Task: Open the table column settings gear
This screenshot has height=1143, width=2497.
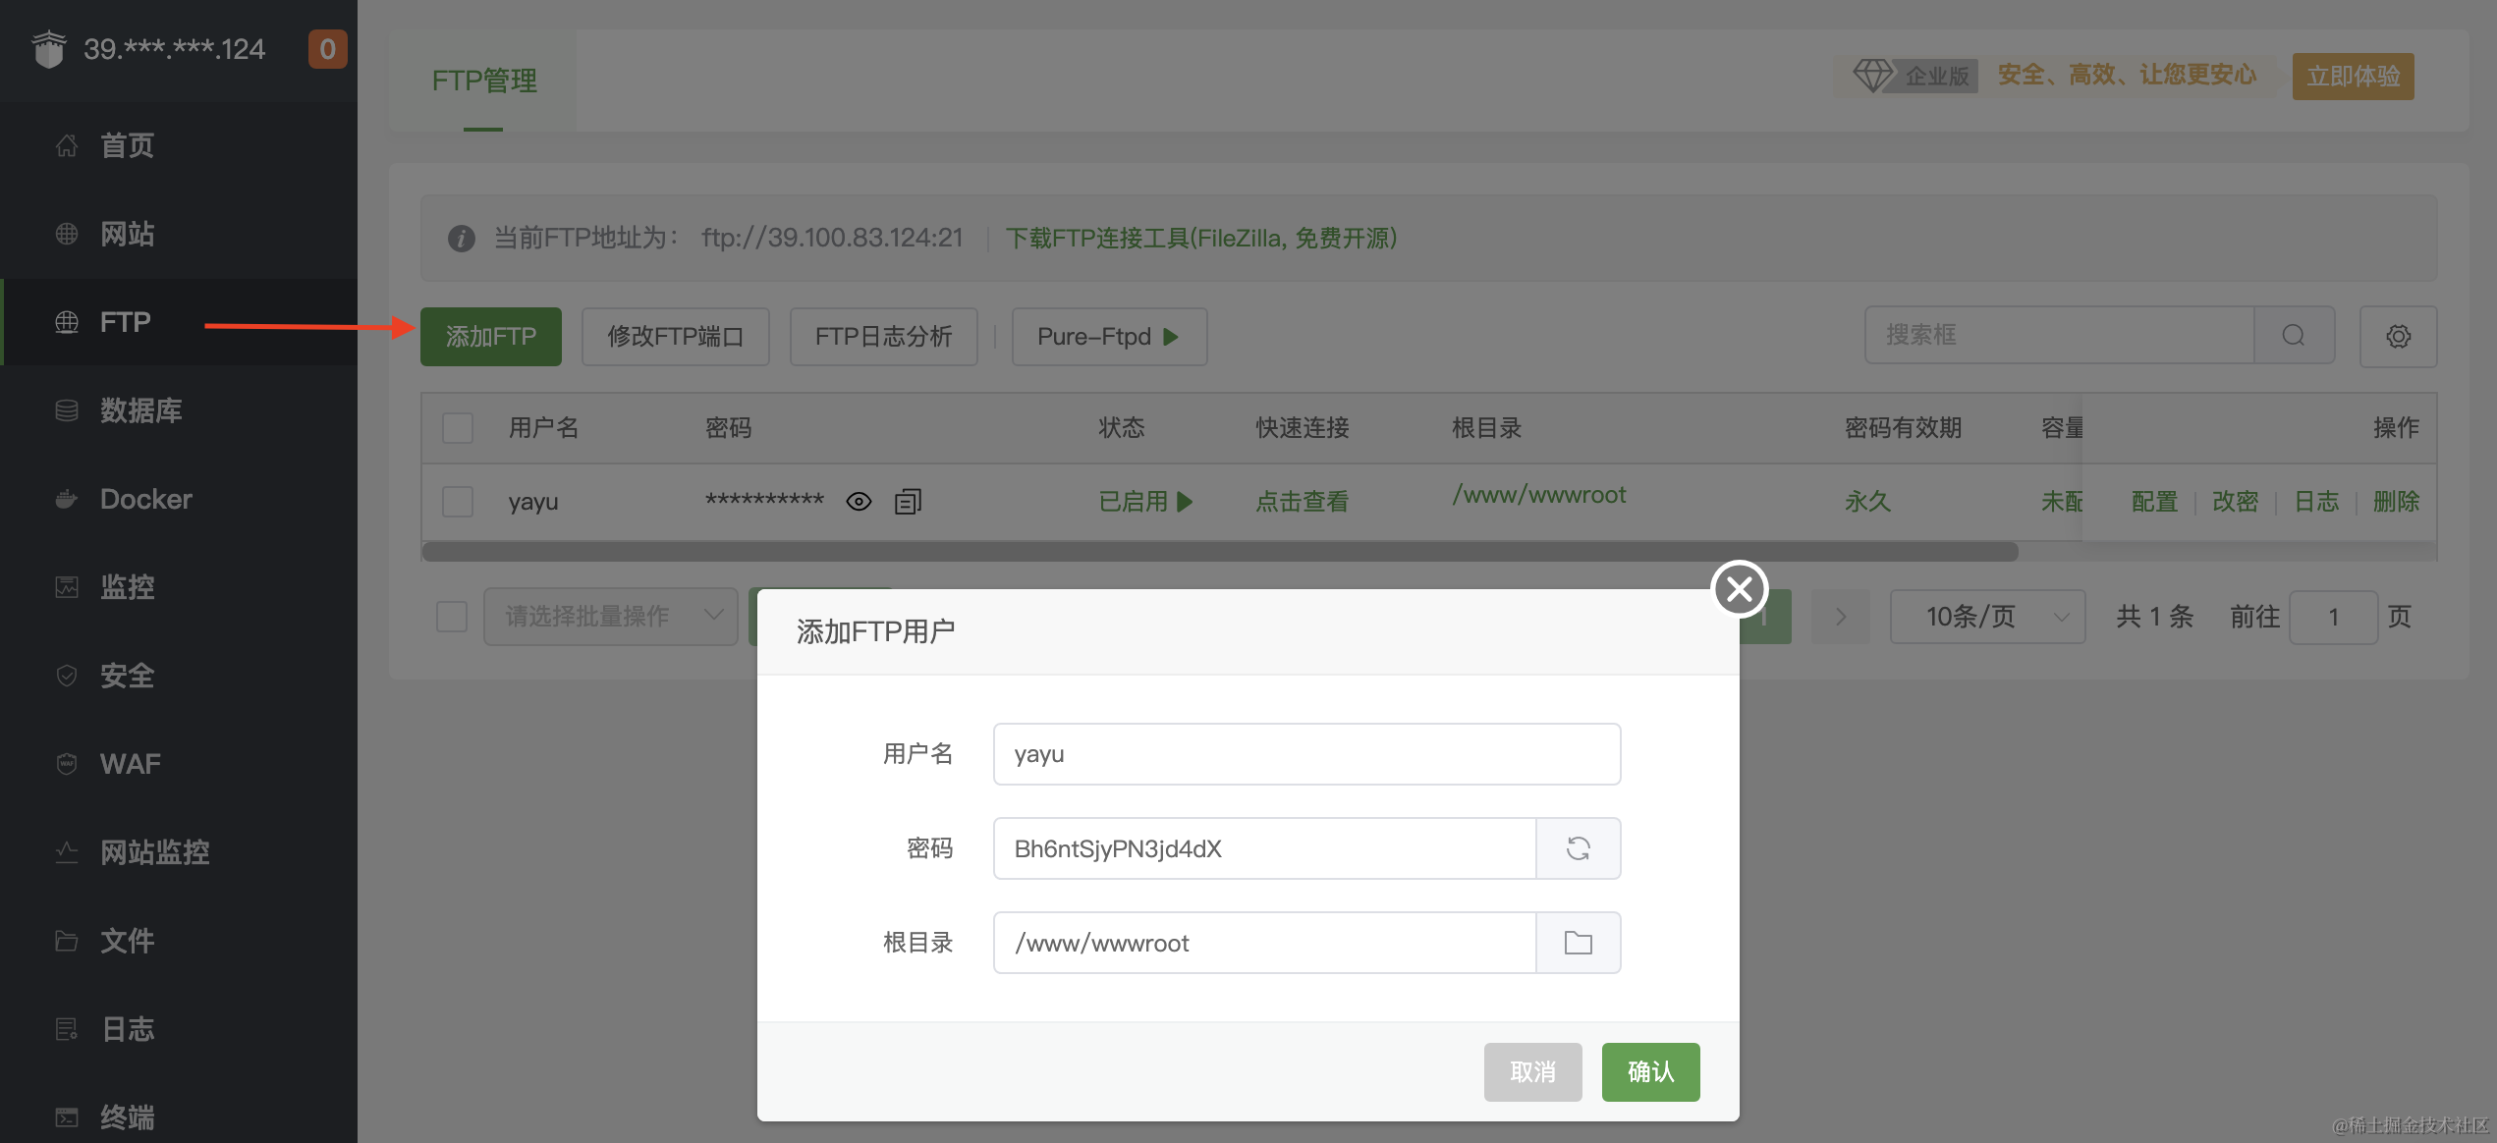Action: 2399,336
